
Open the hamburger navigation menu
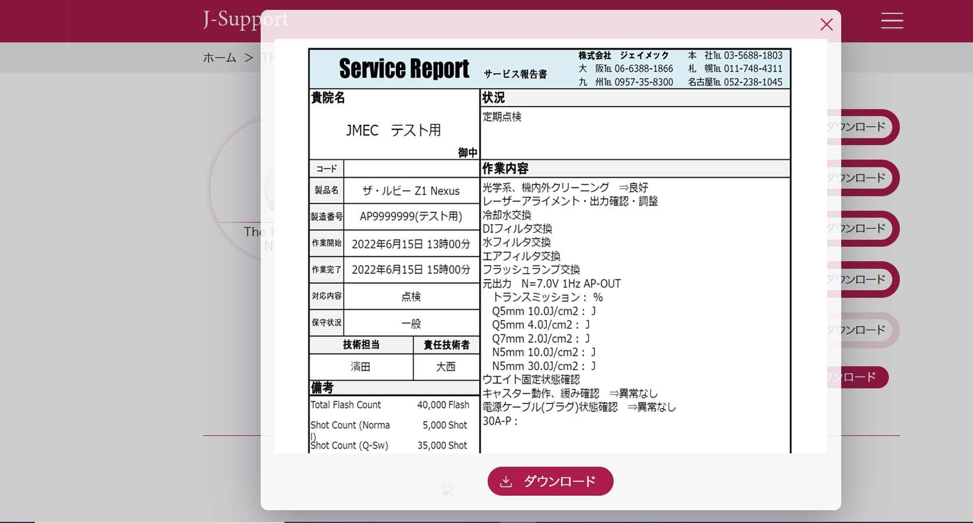892,21
